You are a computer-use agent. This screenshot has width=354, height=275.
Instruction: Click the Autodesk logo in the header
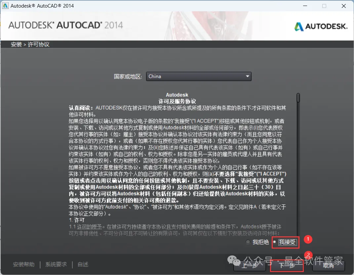click(x=321, y=27)
